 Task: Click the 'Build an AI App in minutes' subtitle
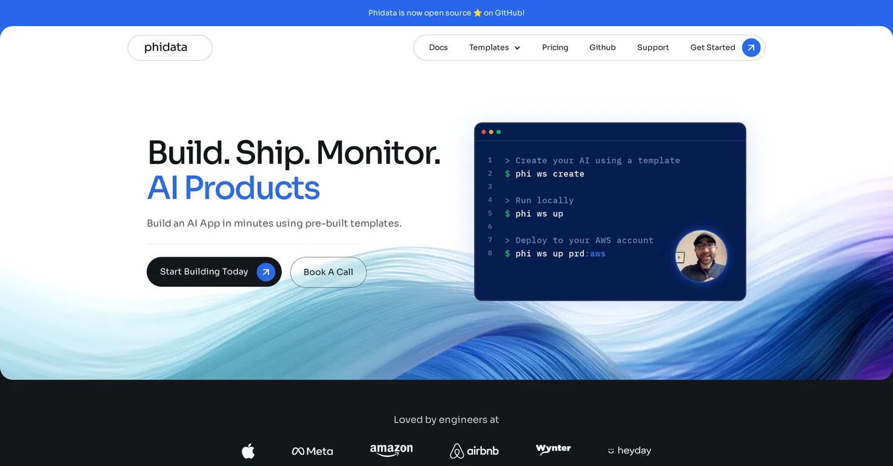(274, 223)
